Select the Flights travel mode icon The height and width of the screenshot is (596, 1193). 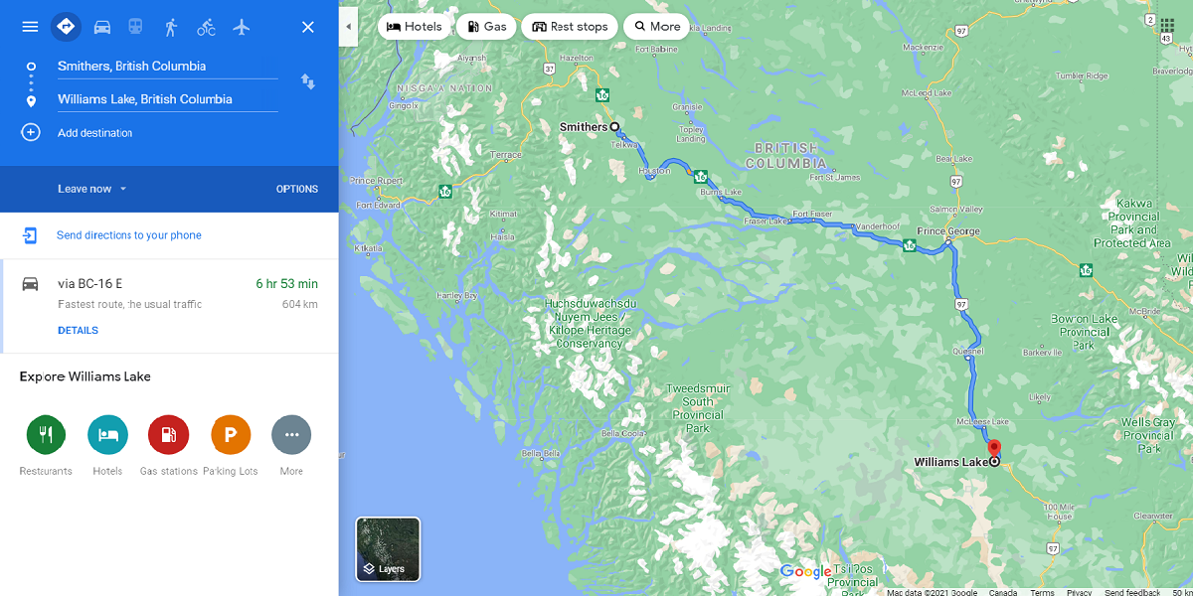[242, 27]
